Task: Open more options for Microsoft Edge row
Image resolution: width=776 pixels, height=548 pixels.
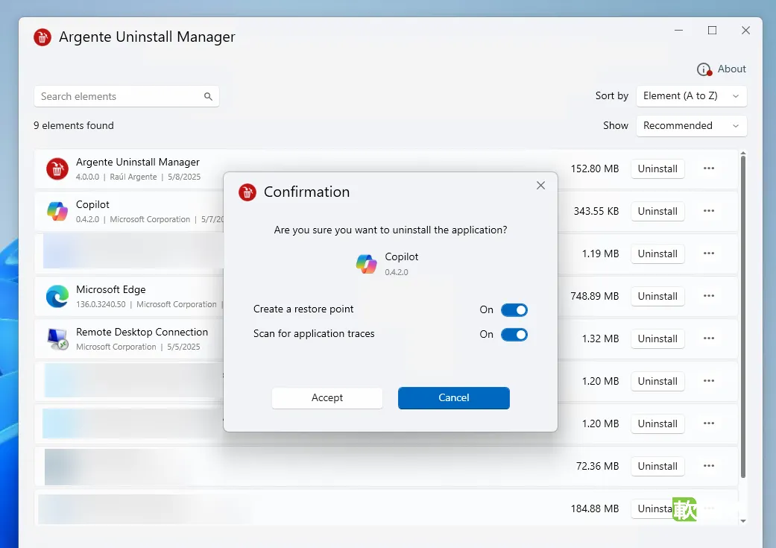Action: pos(709,296)
